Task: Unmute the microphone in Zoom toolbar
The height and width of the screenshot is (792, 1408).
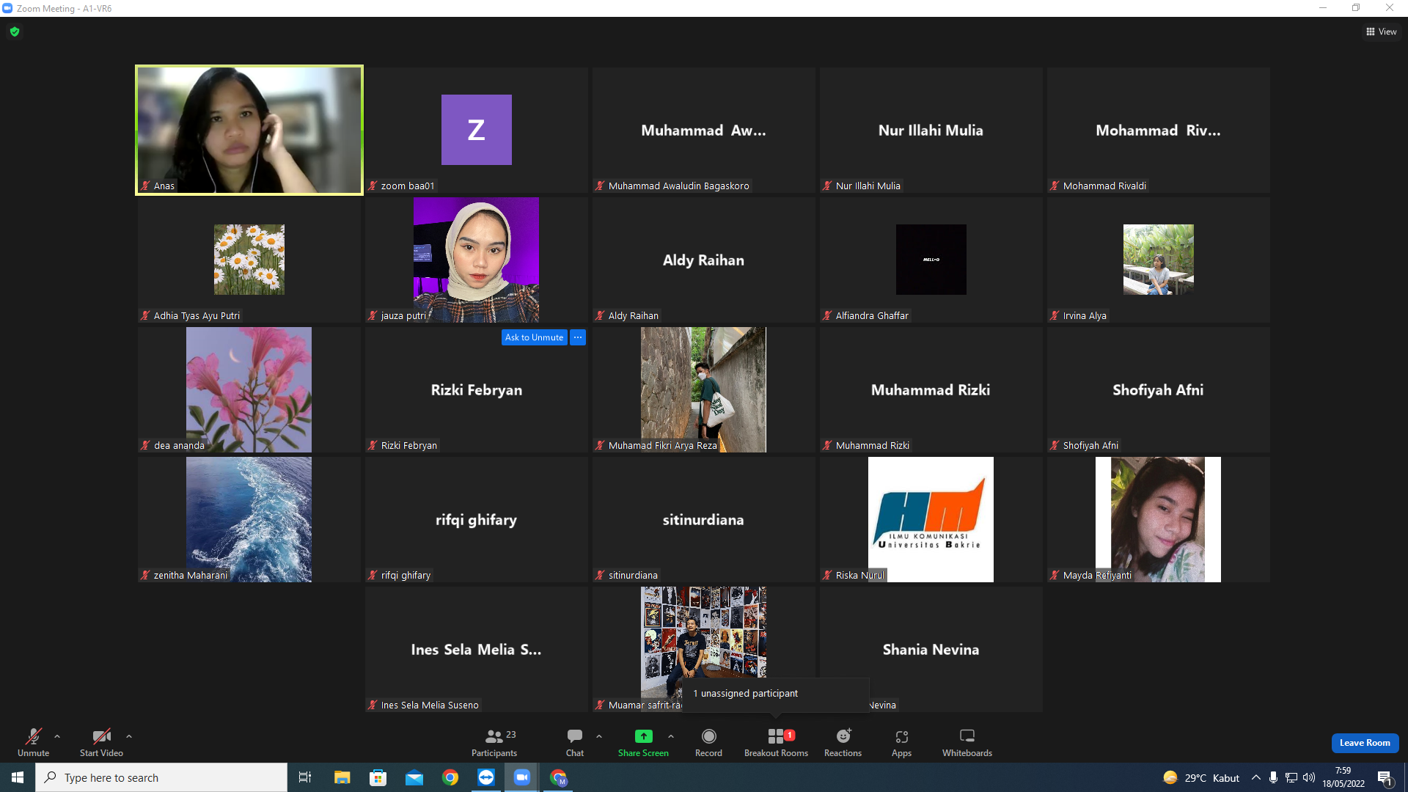Action: pos(34,742)
